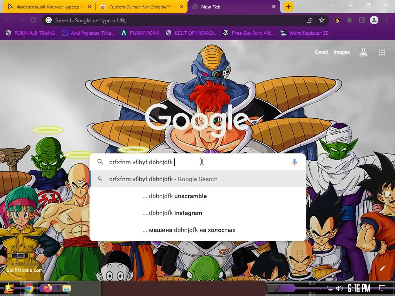
Task: Open the Chrome profile avatar menu
Action: click(x=374, y=20)
